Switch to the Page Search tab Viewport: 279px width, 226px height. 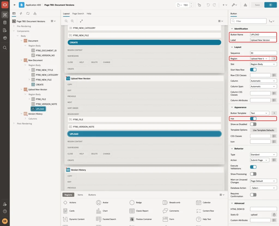tap(78, 14)
